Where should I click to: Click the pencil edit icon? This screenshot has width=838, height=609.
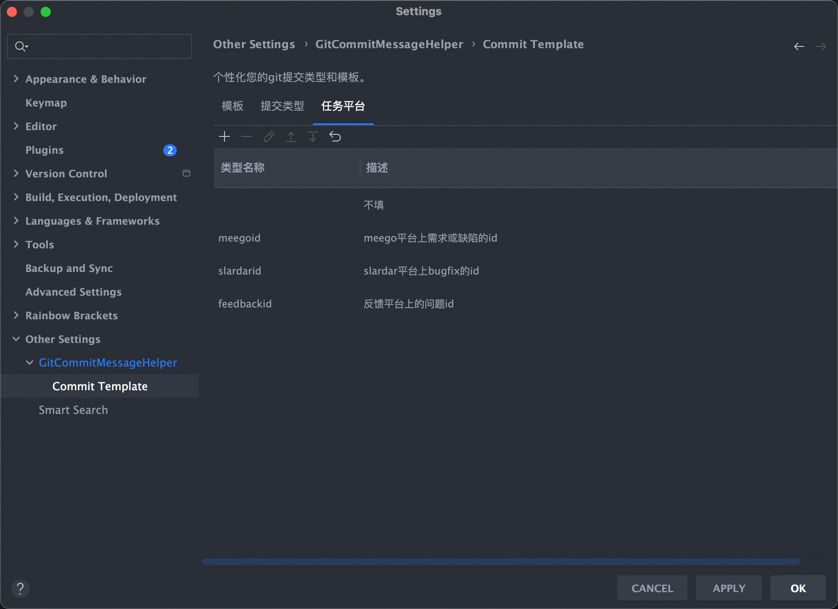[269, 137]
